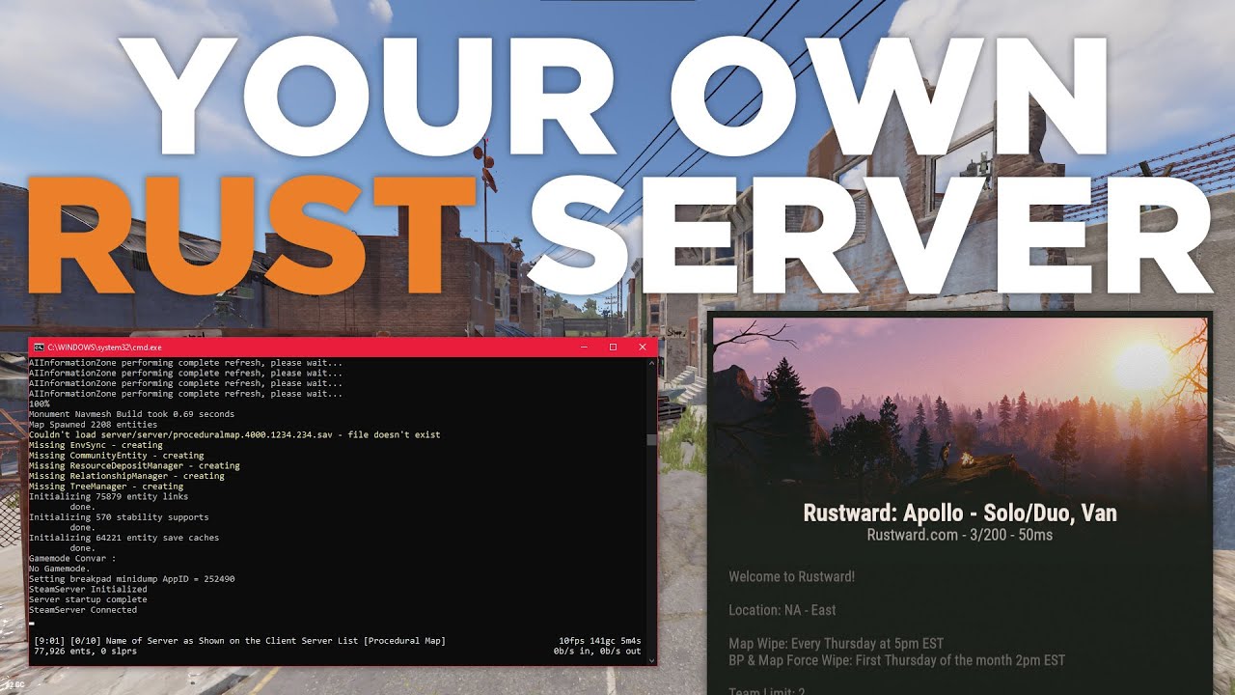Click the cmd.exe icon in the title bar
Screen dimensions: 1235x695
(38, 347)
